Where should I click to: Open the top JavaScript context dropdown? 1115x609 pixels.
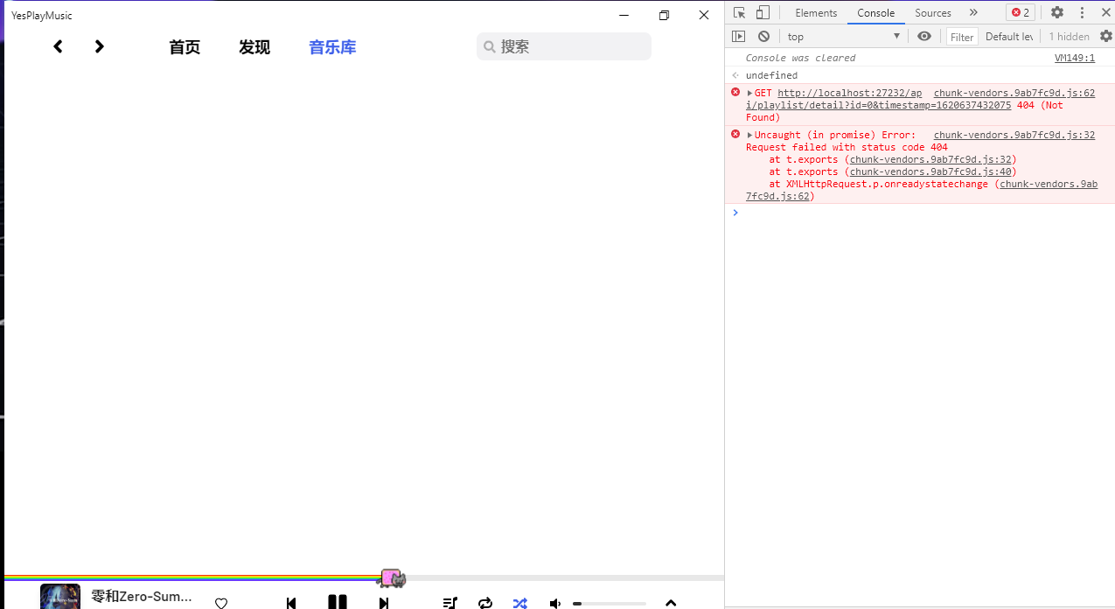[843, 36]
